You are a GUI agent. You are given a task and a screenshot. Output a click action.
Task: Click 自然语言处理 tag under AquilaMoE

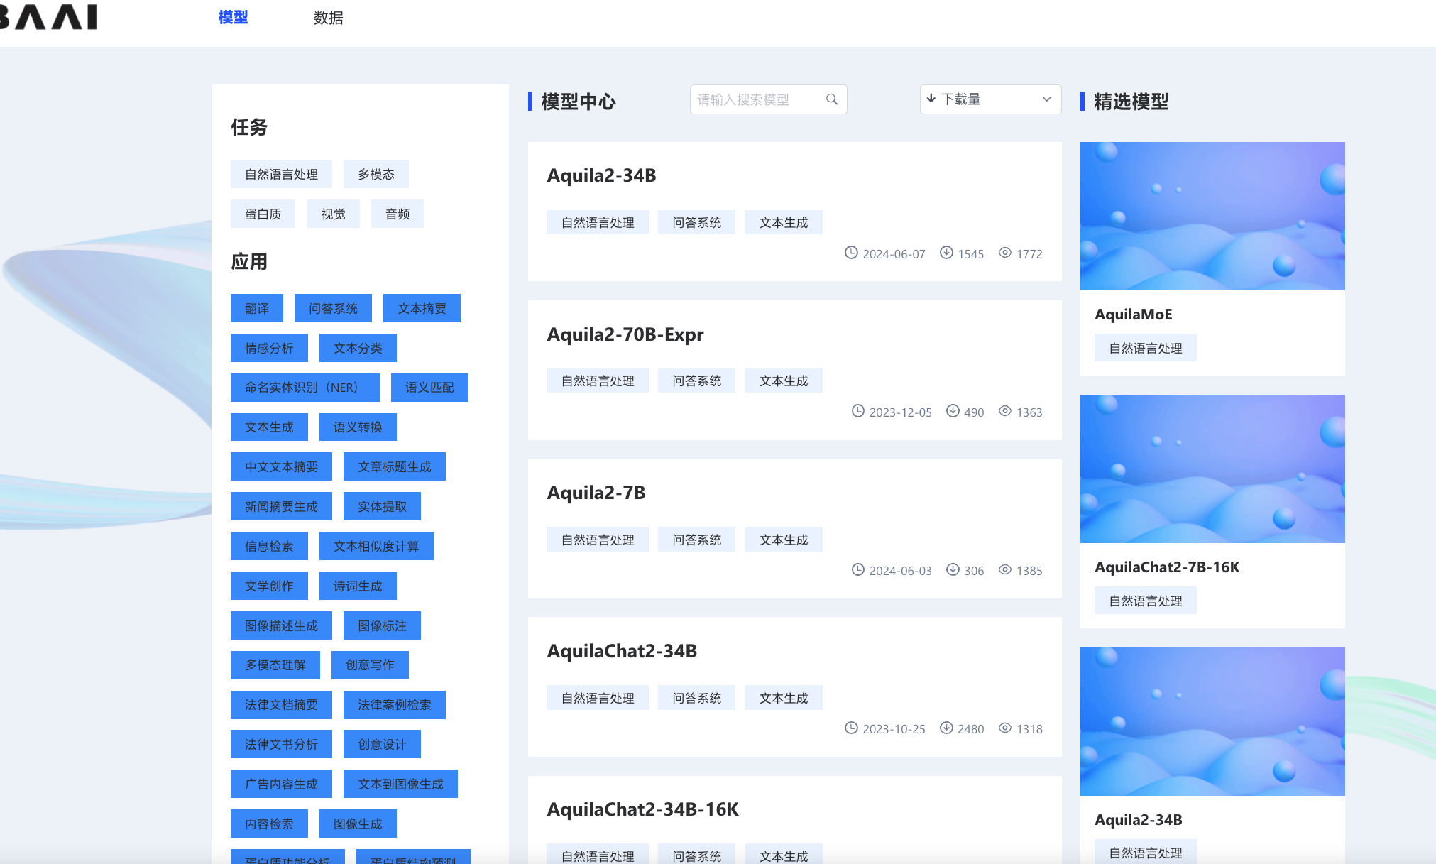(x=1145, y=348)
